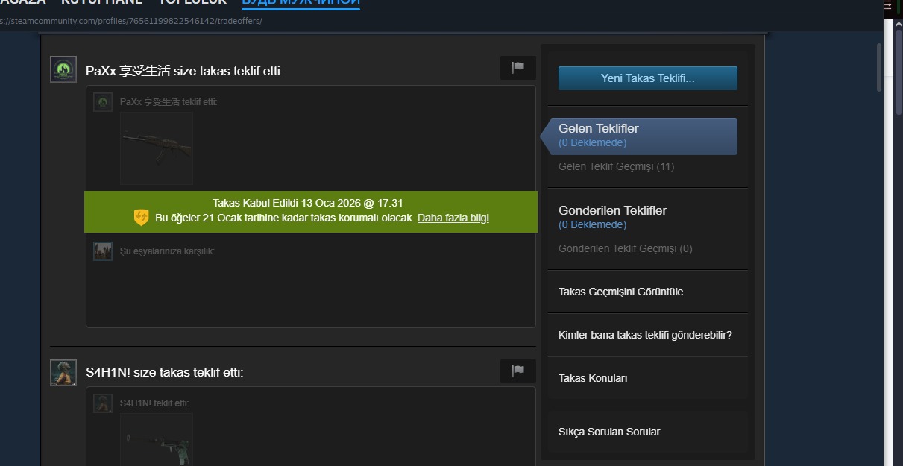Open 'Gelen Teklif Geçmişi (11)'
Screen dimensions: 903x466
tap(616, 166)
